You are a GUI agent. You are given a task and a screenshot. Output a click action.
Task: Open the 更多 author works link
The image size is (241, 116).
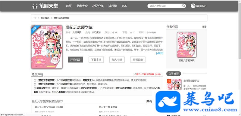[205, 27]
